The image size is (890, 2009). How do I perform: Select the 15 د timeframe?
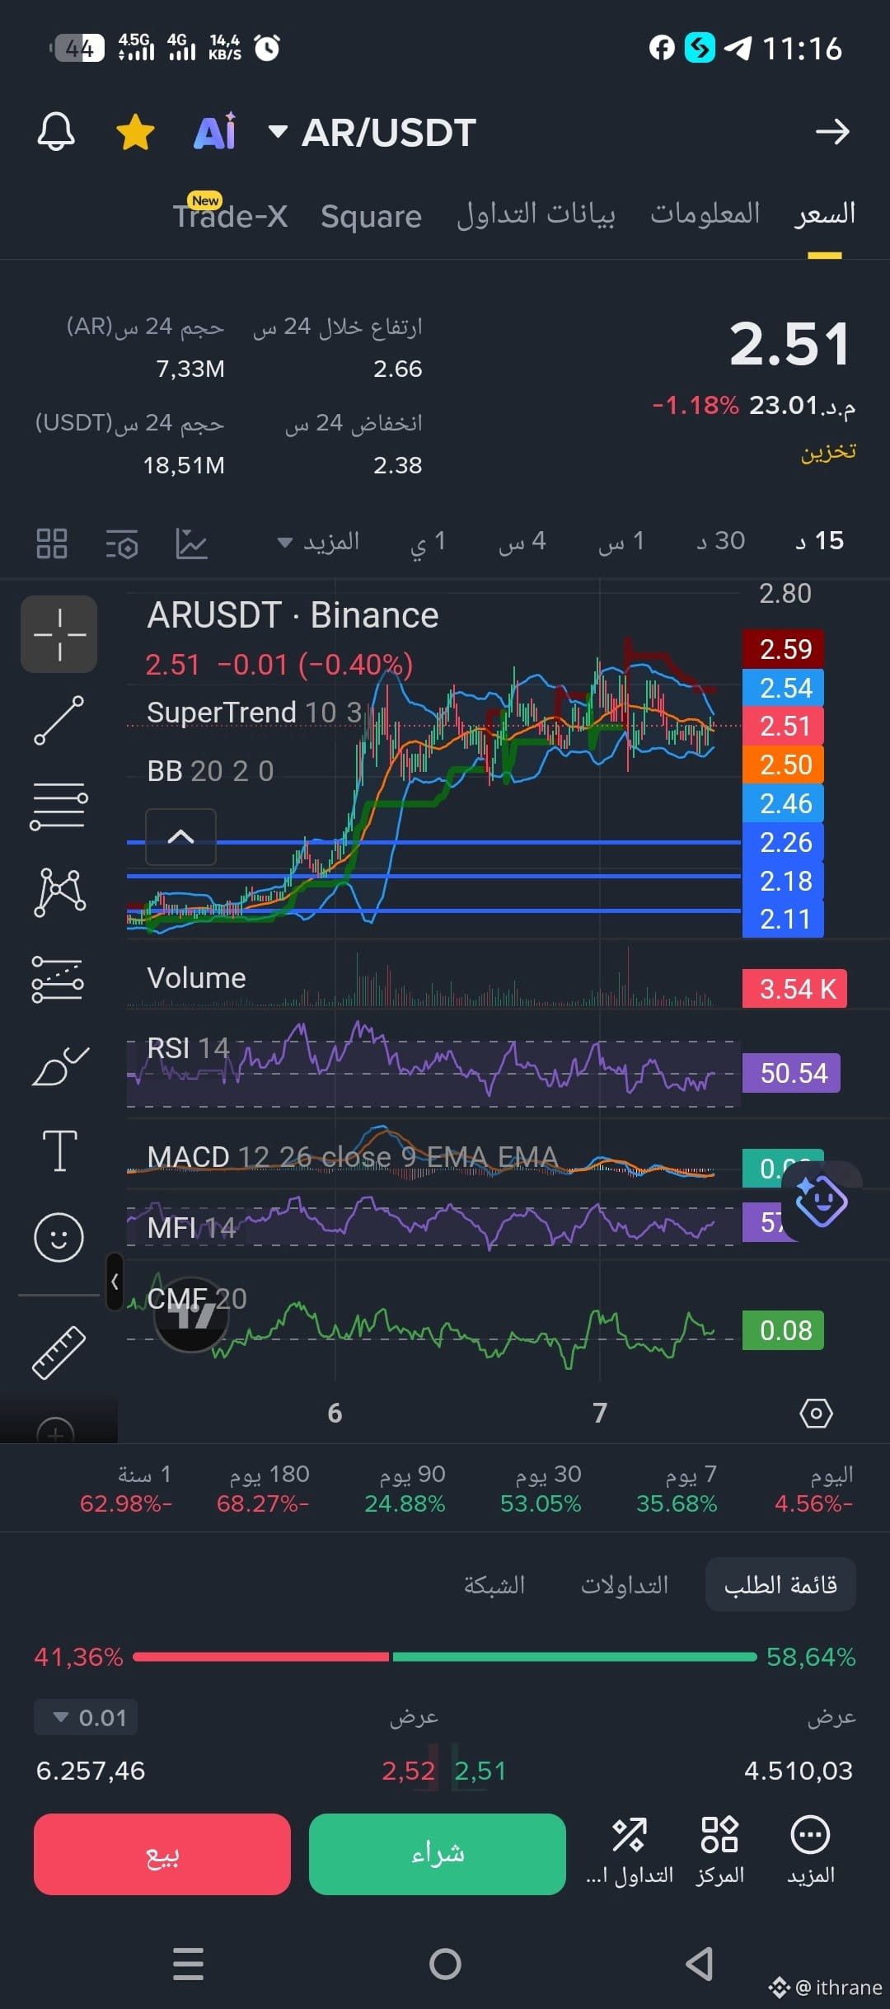point(819,541)
